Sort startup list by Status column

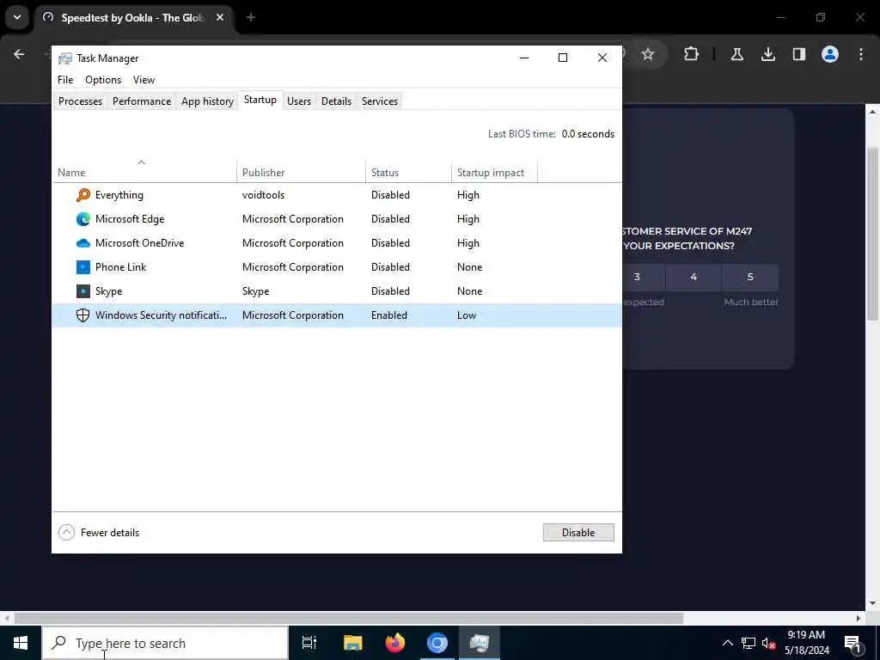click(x=408, y=172)
